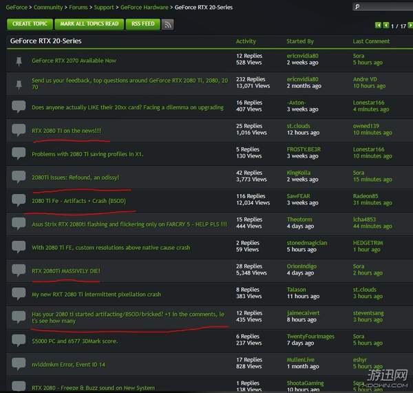Click speech bubble icon for custom resolutions crash topic
The image size is (413, 393).
(19, 247)
